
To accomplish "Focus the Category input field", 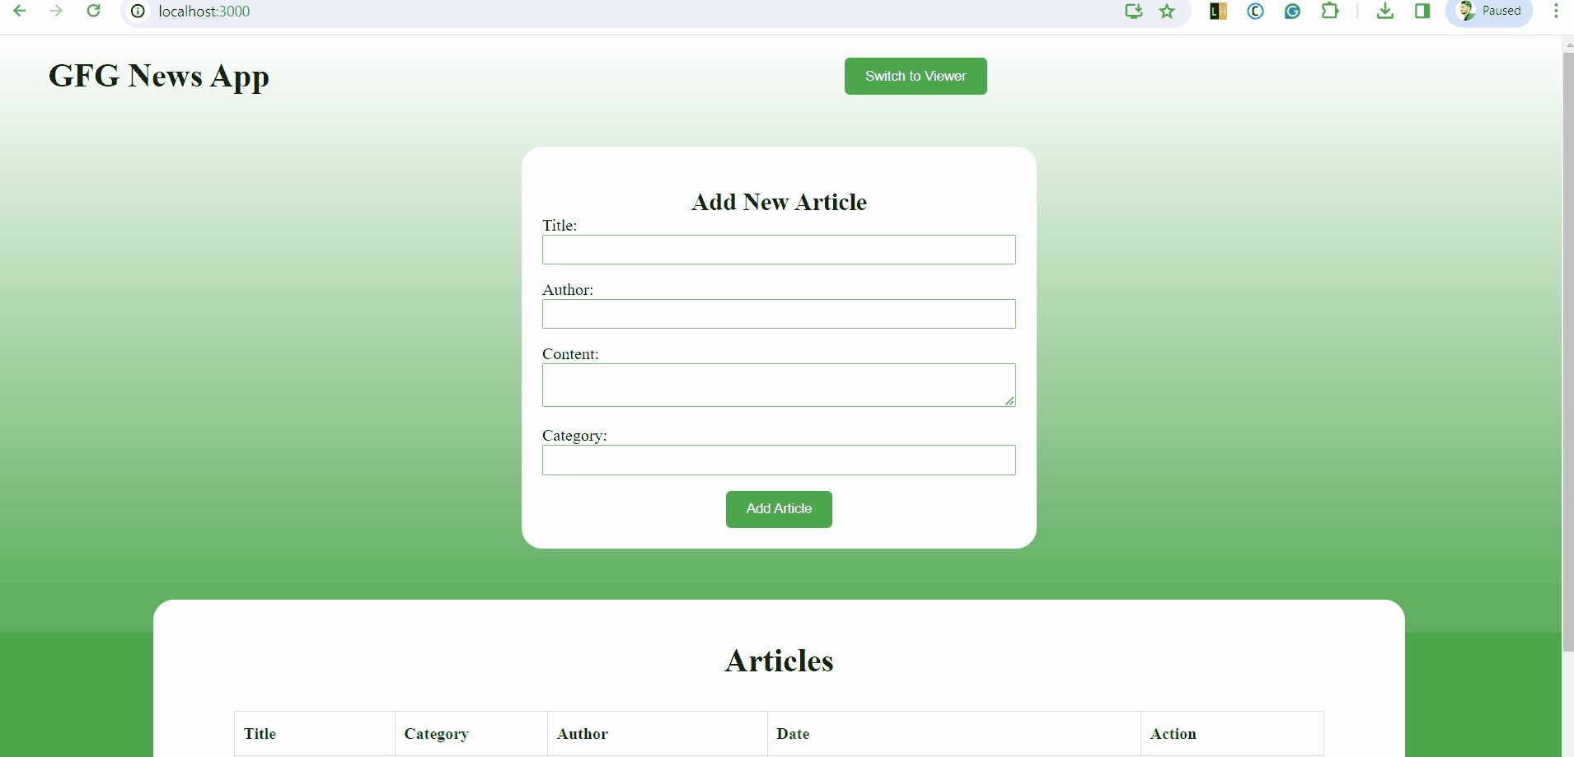I will click(779, 460).
